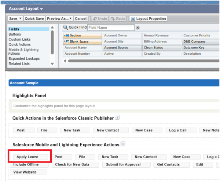Focus the Quick Find Field Name input
220x182 pixels.
[111, 28]
